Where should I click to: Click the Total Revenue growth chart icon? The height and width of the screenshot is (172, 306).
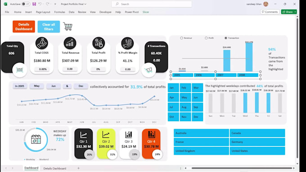(x=70, y=43)
